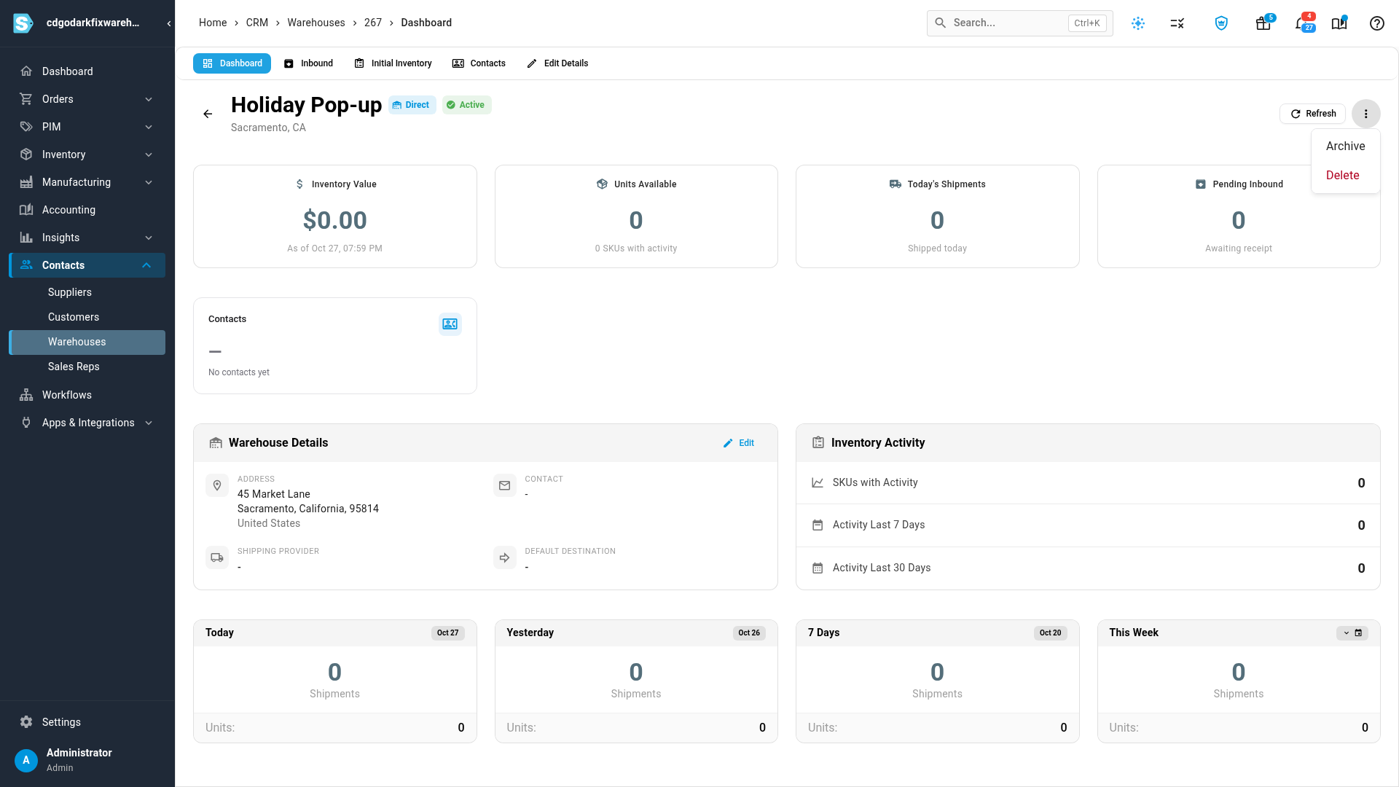Screen dimensions: 1399x787
Task: Open the notifications bell icon
Action: 1301,23
